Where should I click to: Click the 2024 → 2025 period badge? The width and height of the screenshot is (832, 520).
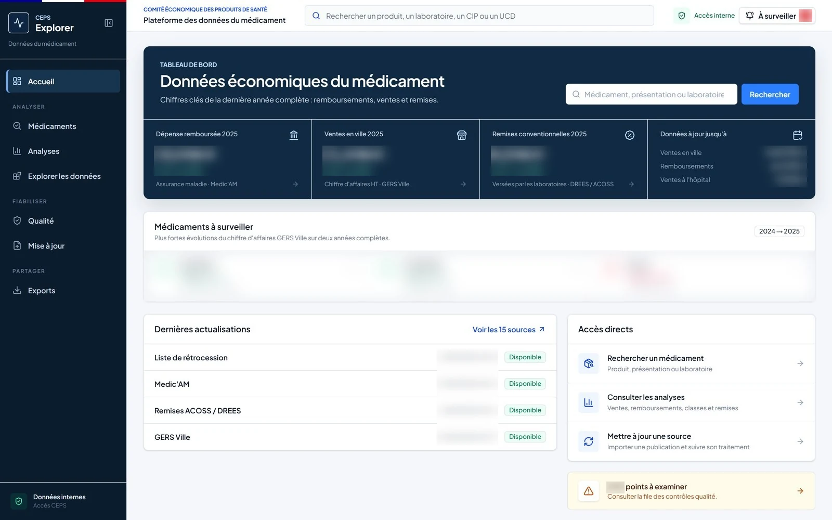point(779,231)
